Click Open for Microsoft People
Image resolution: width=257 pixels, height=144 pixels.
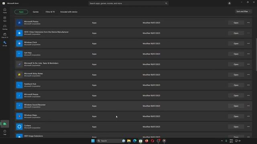(236, 96)
